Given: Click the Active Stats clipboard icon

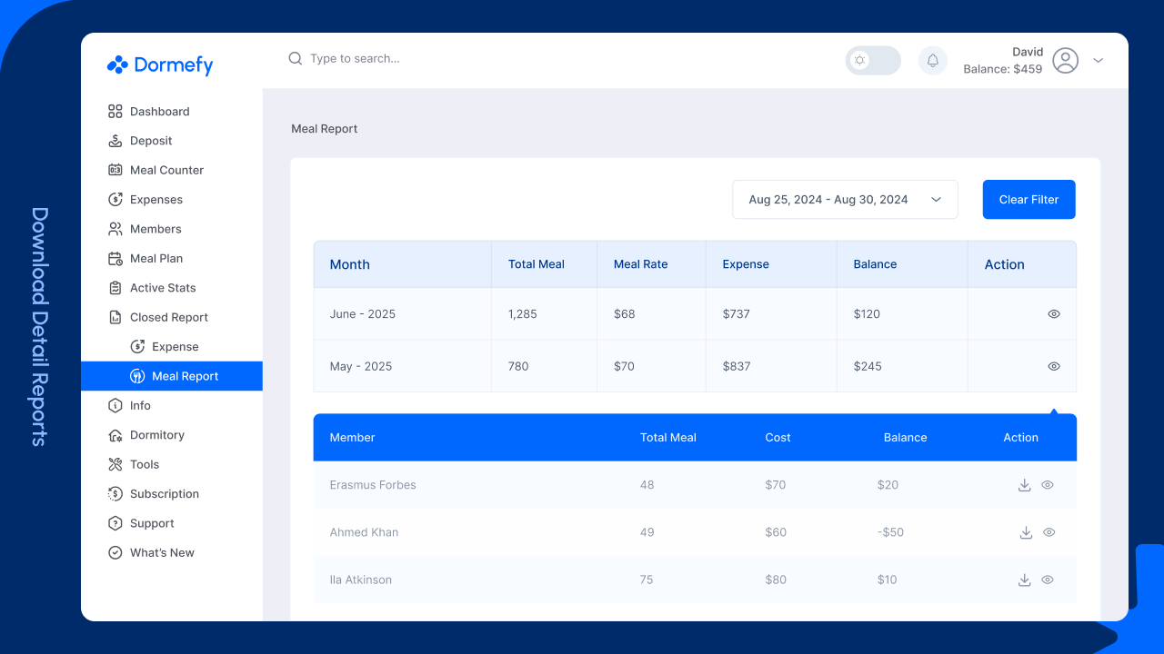Looking at the screenshot, I should pyautogui.click(x=115, y=288).
